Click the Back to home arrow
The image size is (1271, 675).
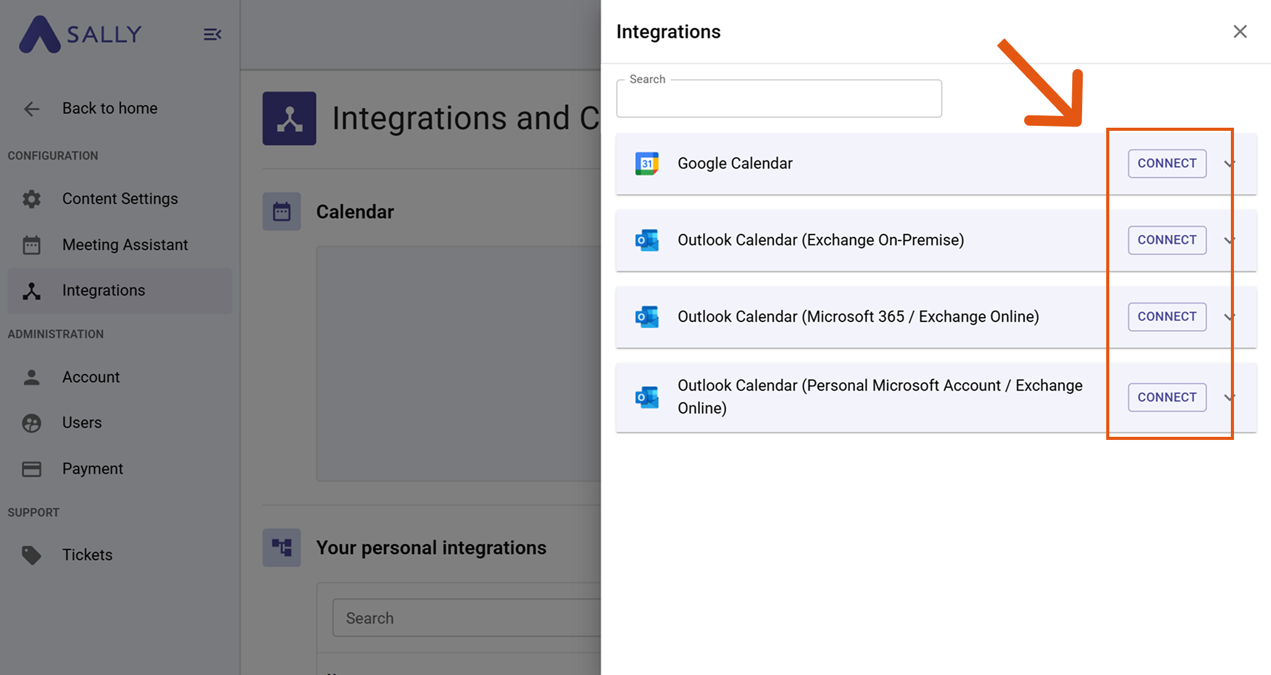coord(31,109)
